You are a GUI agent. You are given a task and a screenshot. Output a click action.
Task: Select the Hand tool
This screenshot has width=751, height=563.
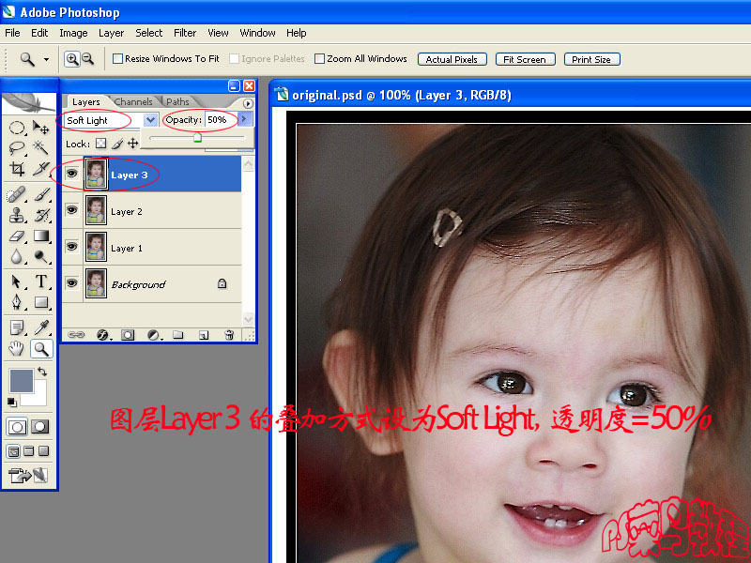coord(17,348)
